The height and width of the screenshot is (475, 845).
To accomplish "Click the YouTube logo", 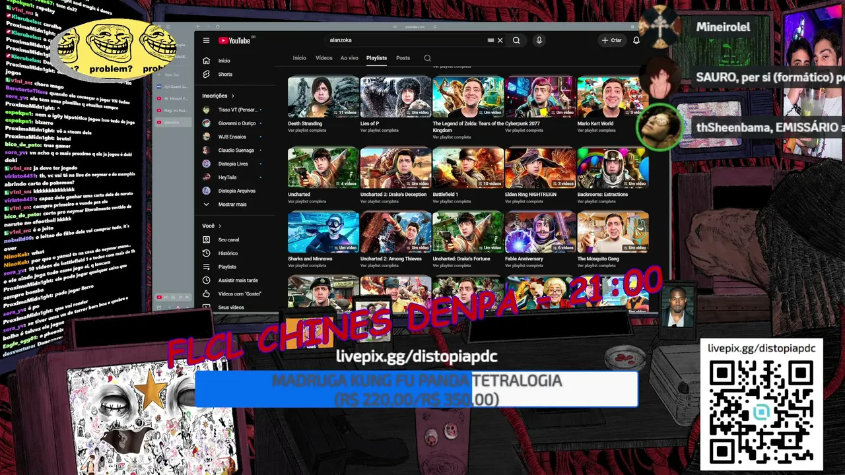I will (235, 40).
